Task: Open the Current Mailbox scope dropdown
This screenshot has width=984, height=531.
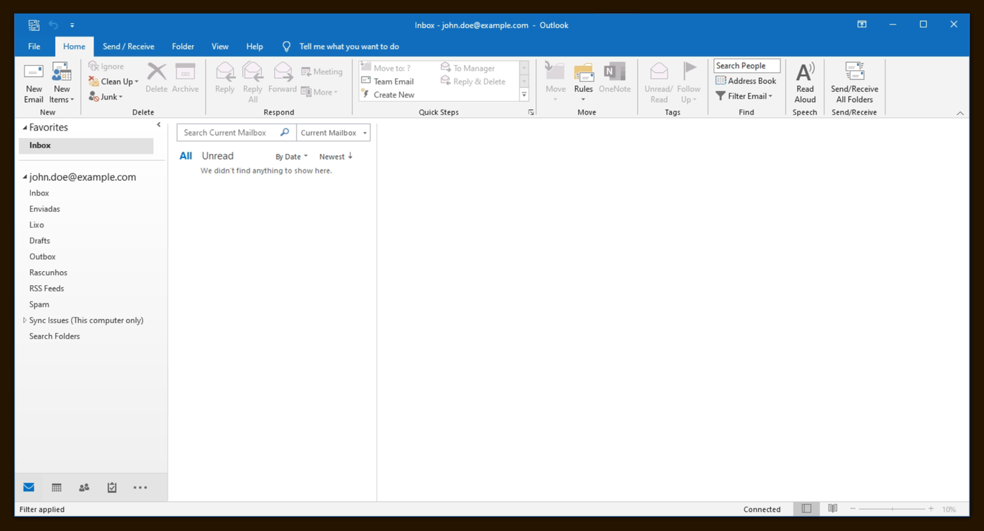Action: click(x=333, y=133)
